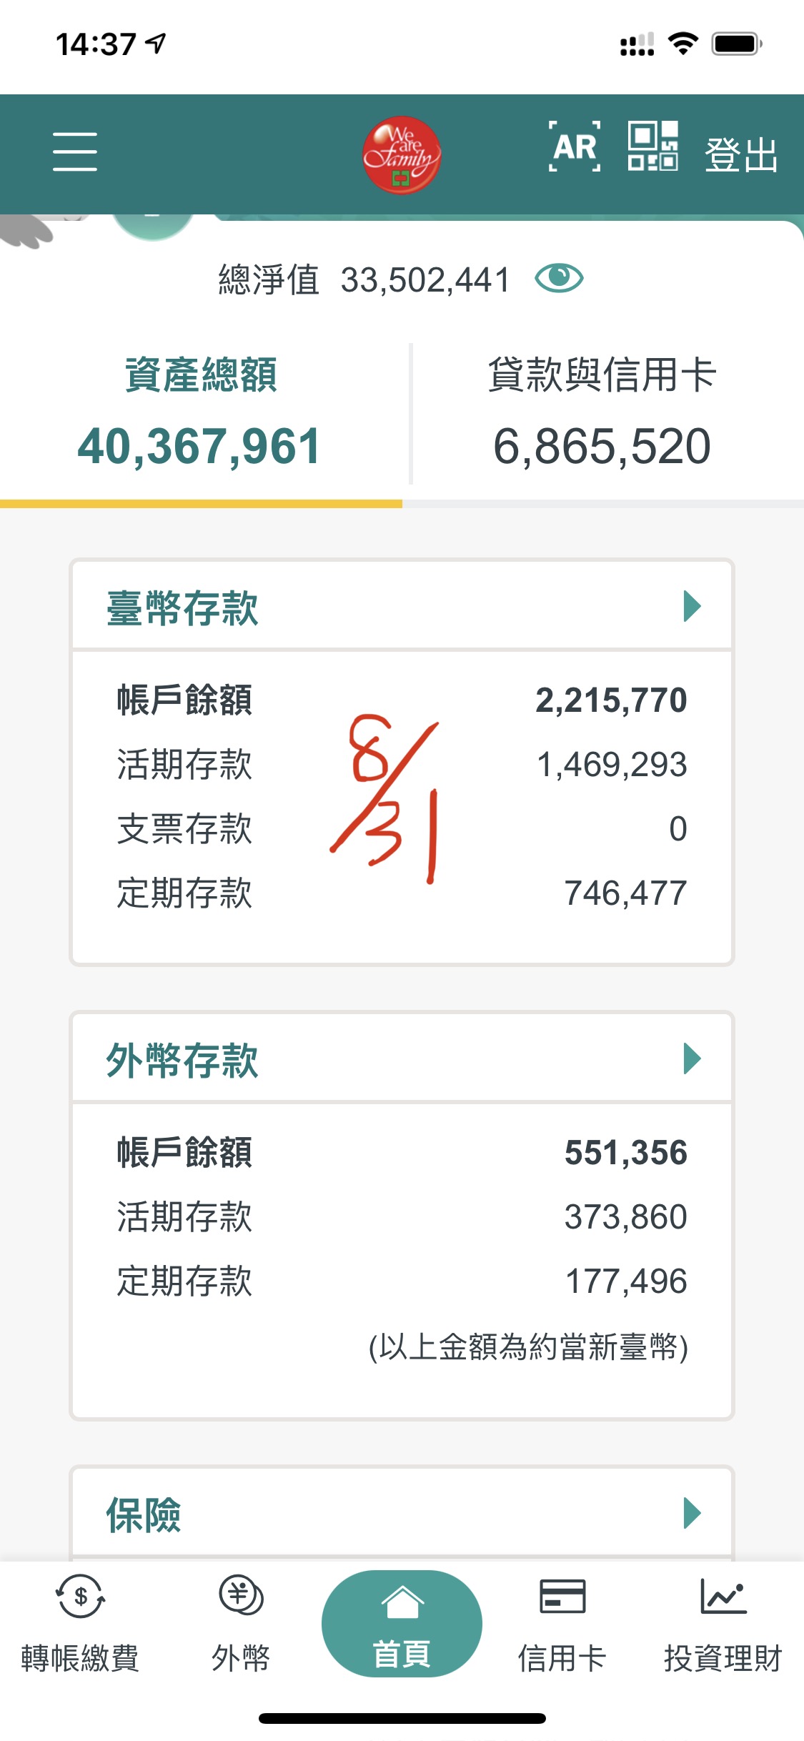This screenshot has height=1741, width=804.
Task: Tap the We are Family logo
Action: point(401,154)
